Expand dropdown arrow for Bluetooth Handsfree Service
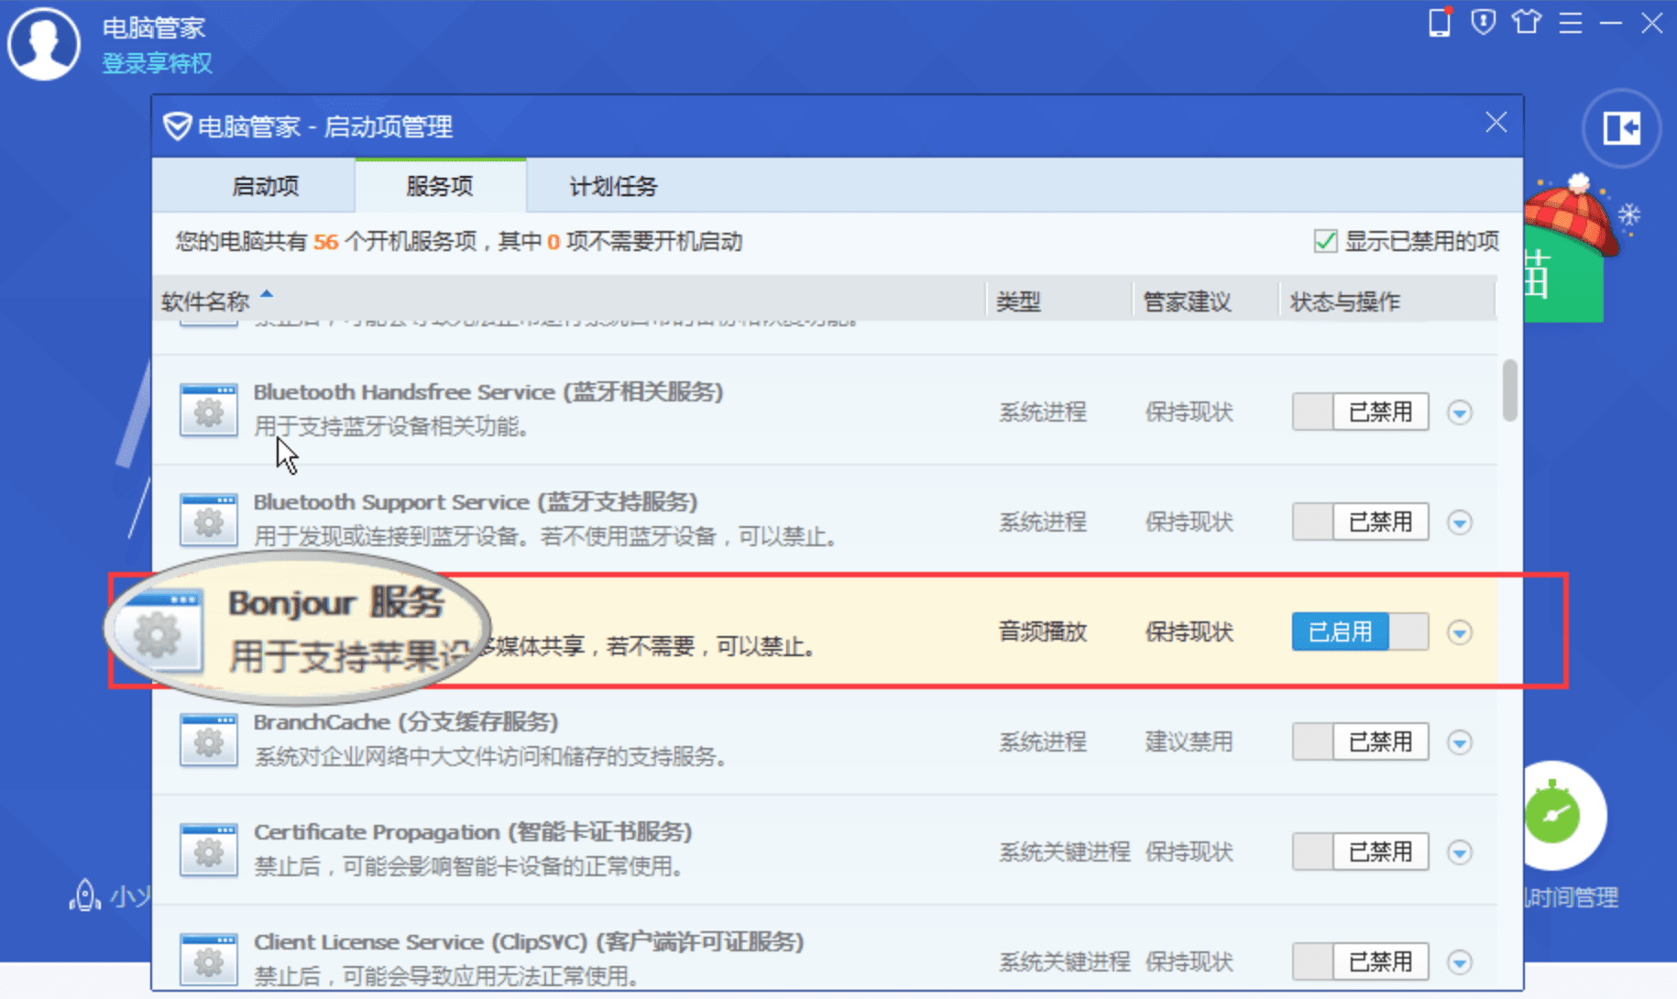 click(1460, 412)
